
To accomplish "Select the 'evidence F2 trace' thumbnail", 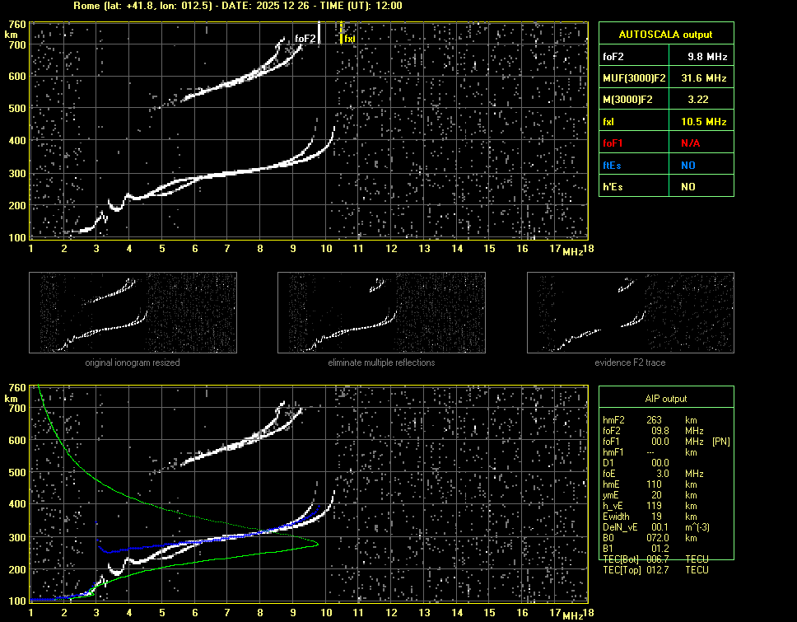I will click(x=630, y=313).
